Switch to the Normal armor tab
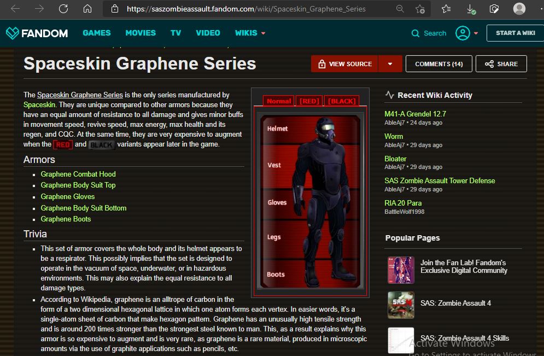This screenshot has height=356, width=544. pyautogui.click(x=279, y=101)
